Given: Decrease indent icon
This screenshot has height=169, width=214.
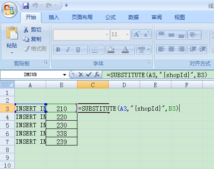Looking at the screenshot, I should pyautogui.click(x=193, y=49).
